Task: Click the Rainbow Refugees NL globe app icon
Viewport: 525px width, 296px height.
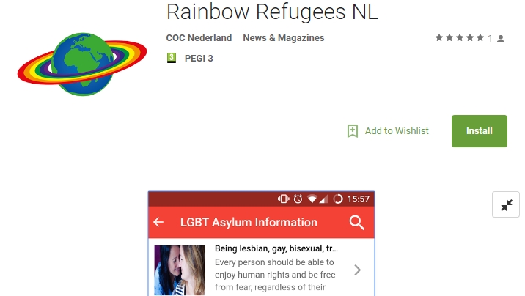Action: (x=82, y=64)
